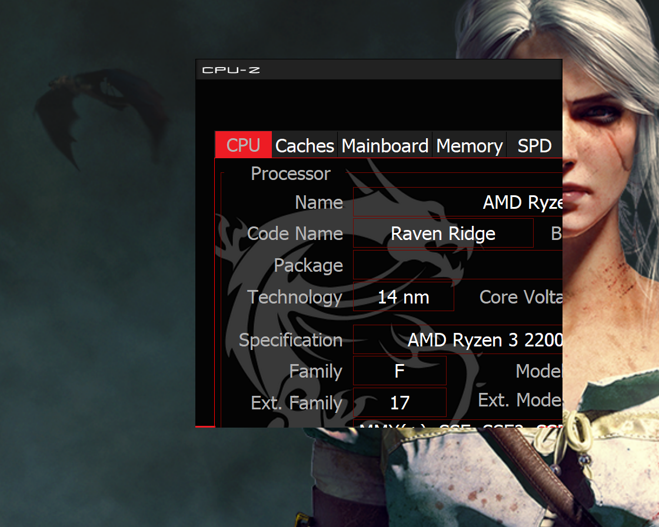Image resolution: width=659 pixels, height=527 pixels.
Task: Click the Model label
Action: pos(539,371)
